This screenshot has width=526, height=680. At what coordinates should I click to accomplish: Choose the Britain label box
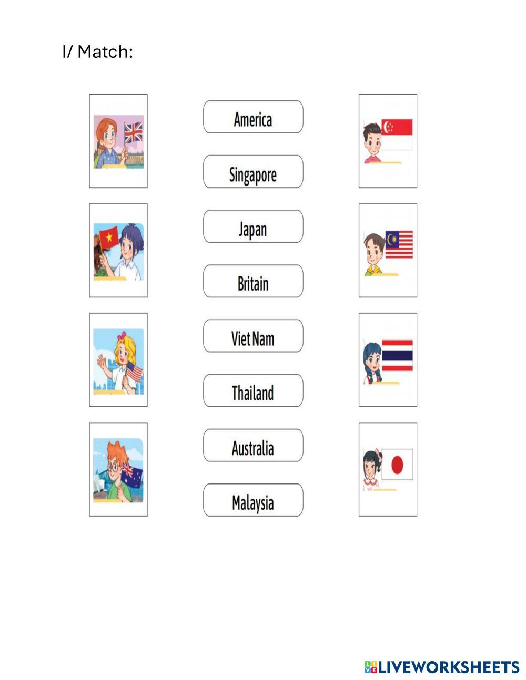(x=253, y=281)
